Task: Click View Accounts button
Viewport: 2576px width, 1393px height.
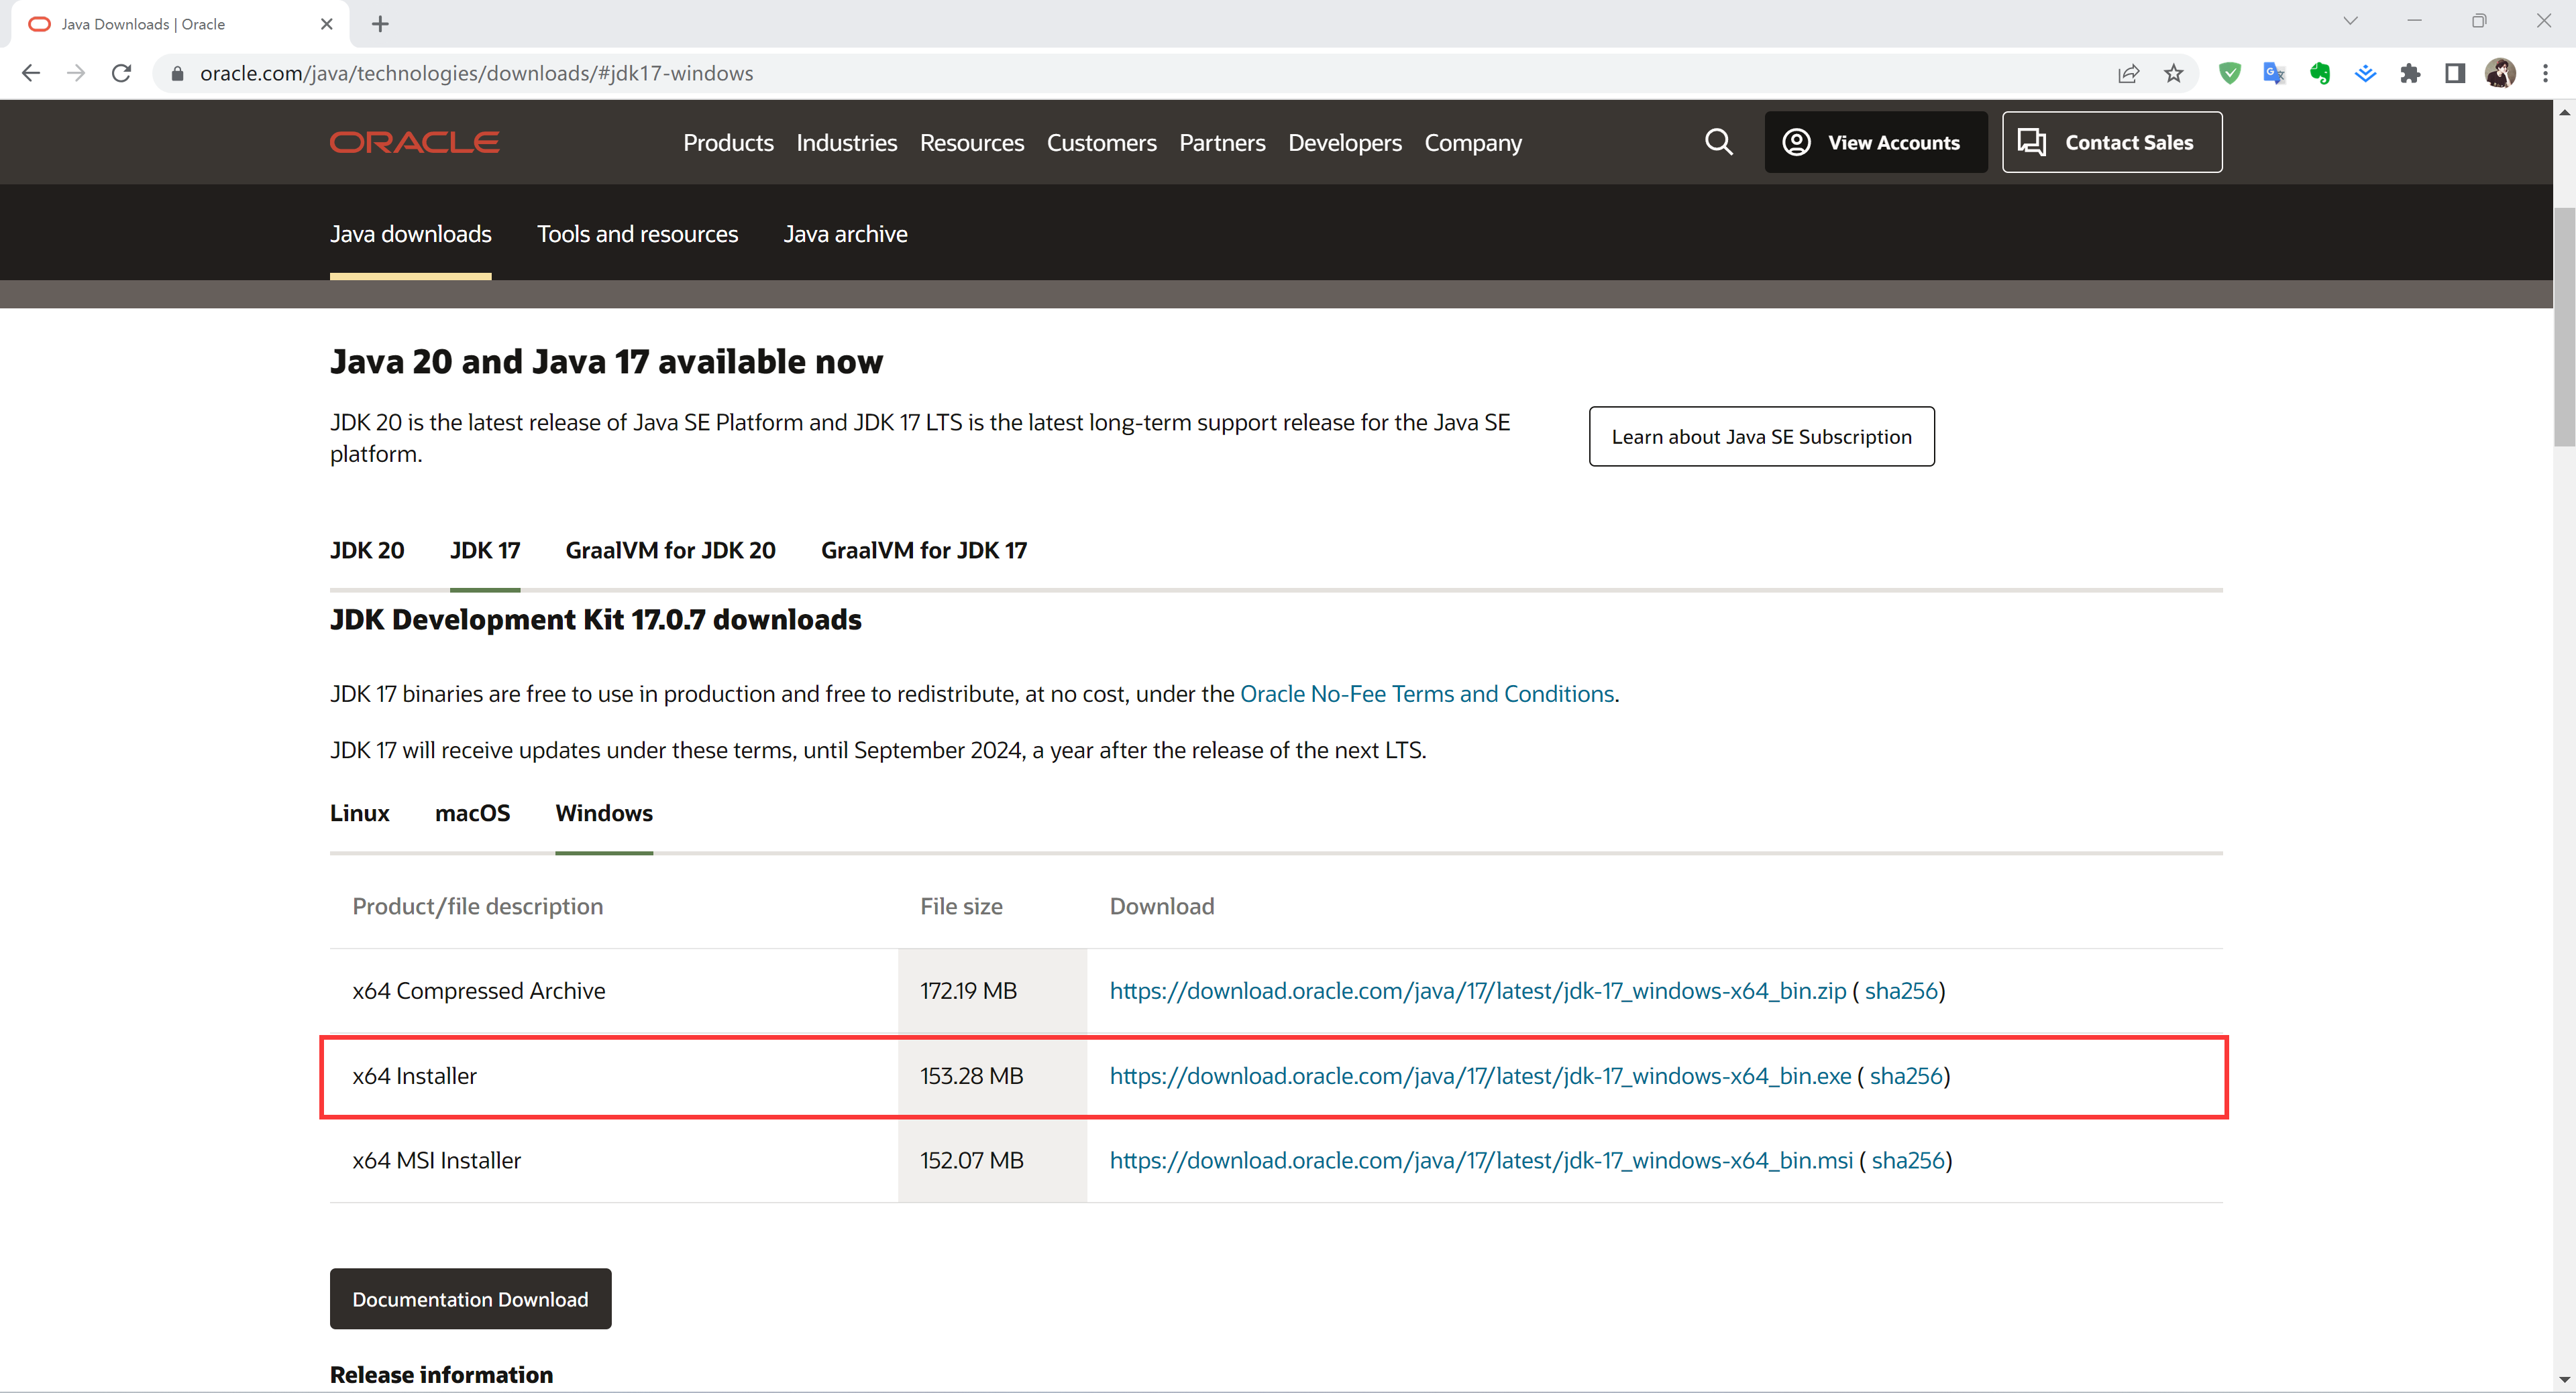Action: 1875,142
